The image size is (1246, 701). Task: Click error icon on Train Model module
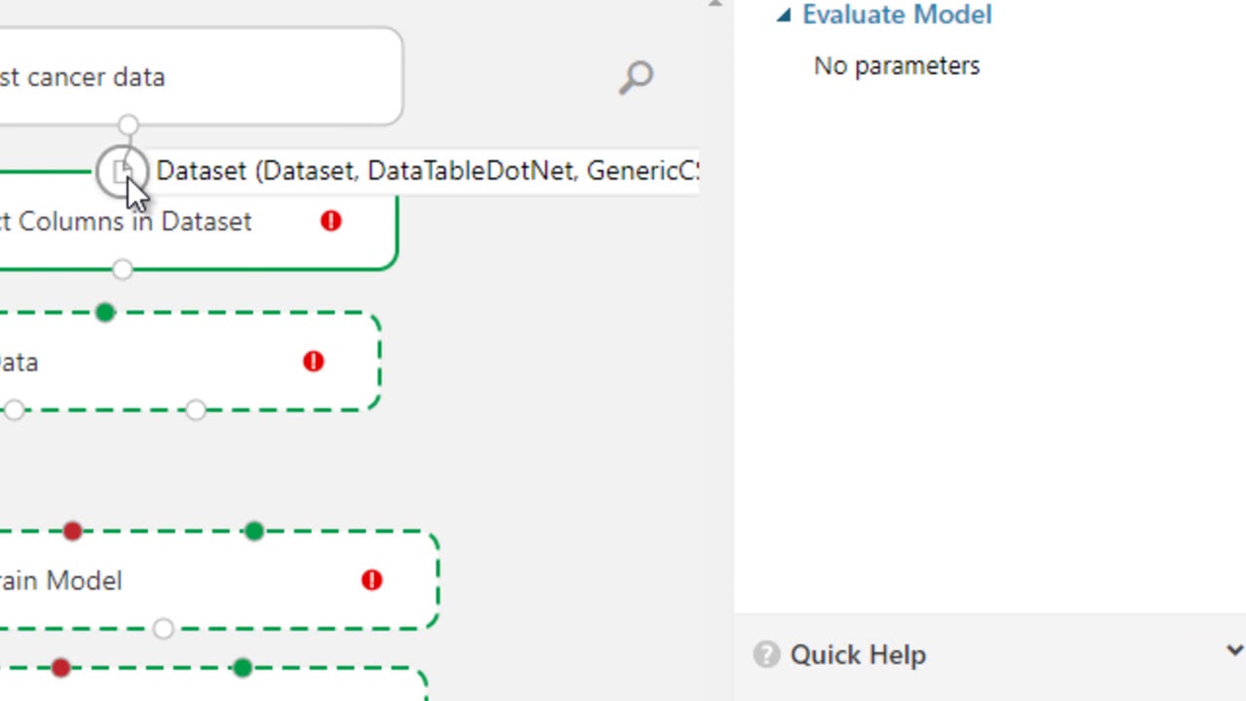click(371, 580)
